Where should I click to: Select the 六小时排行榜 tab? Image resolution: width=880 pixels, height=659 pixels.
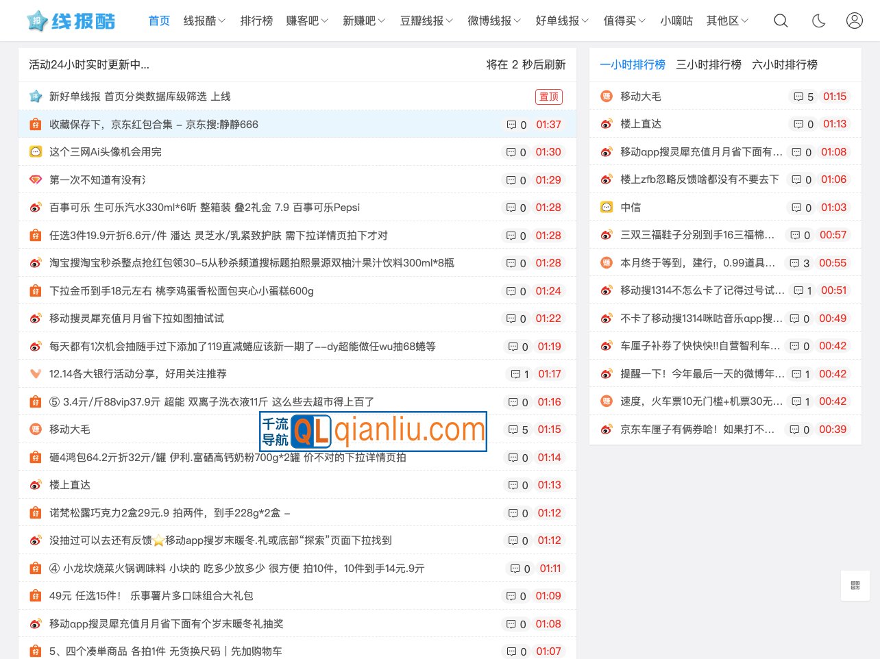pos(785,64)
